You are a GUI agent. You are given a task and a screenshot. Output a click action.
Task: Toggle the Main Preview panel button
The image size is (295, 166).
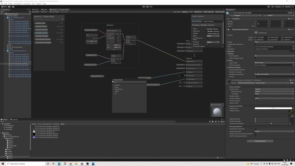pyautogui.click(x=219, y=12)
